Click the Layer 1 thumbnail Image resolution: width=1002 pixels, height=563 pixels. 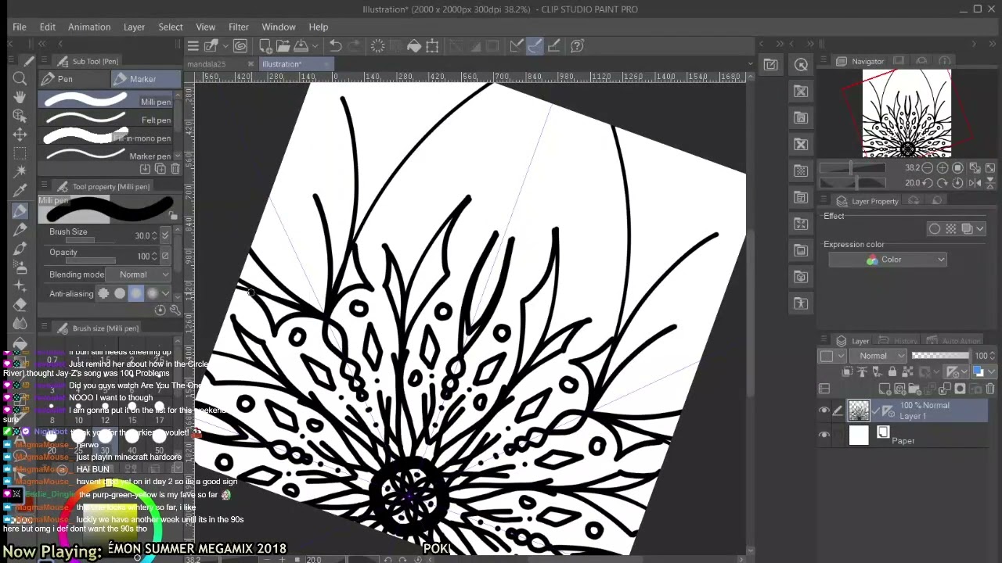click(x=859, y=411)
